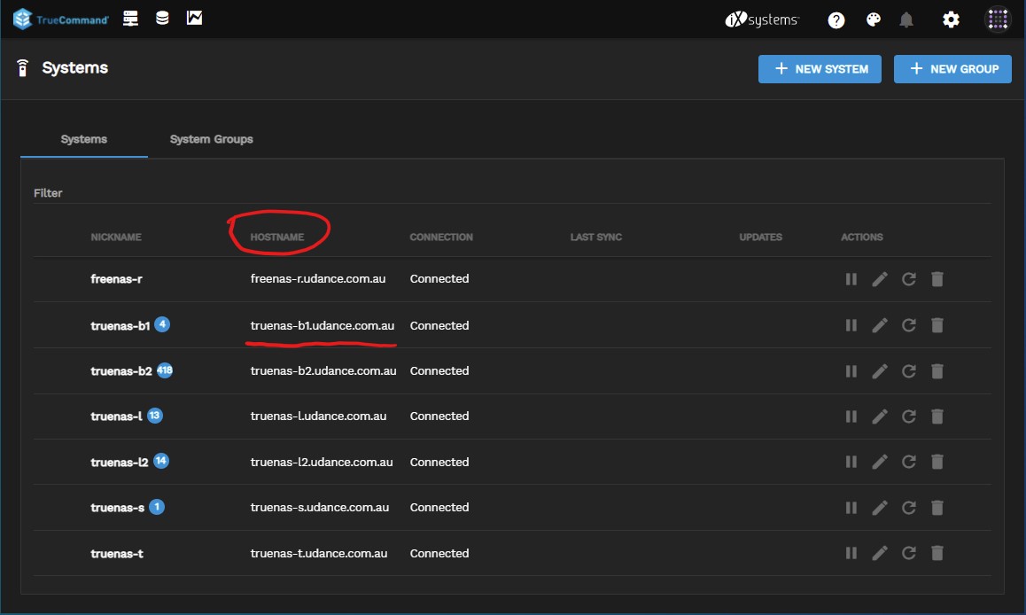Viewport: 1026px width, 615px height.
Task: Select hostname truenas-l2.udance.com.au
Action: tap(322, 462)
